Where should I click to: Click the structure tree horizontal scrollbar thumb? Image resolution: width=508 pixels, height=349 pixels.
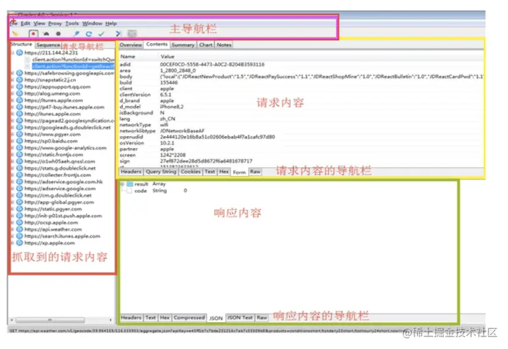50,320
